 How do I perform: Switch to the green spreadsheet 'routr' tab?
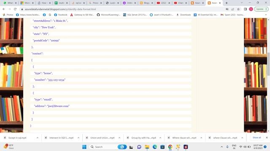[x=61, y=3]
